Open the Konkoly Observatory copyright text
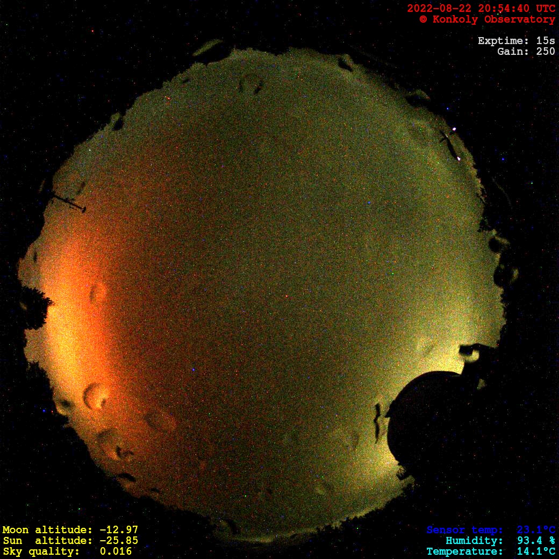This screenshot has width=559, height=559. pyautogui.click(x=487, y=19)
